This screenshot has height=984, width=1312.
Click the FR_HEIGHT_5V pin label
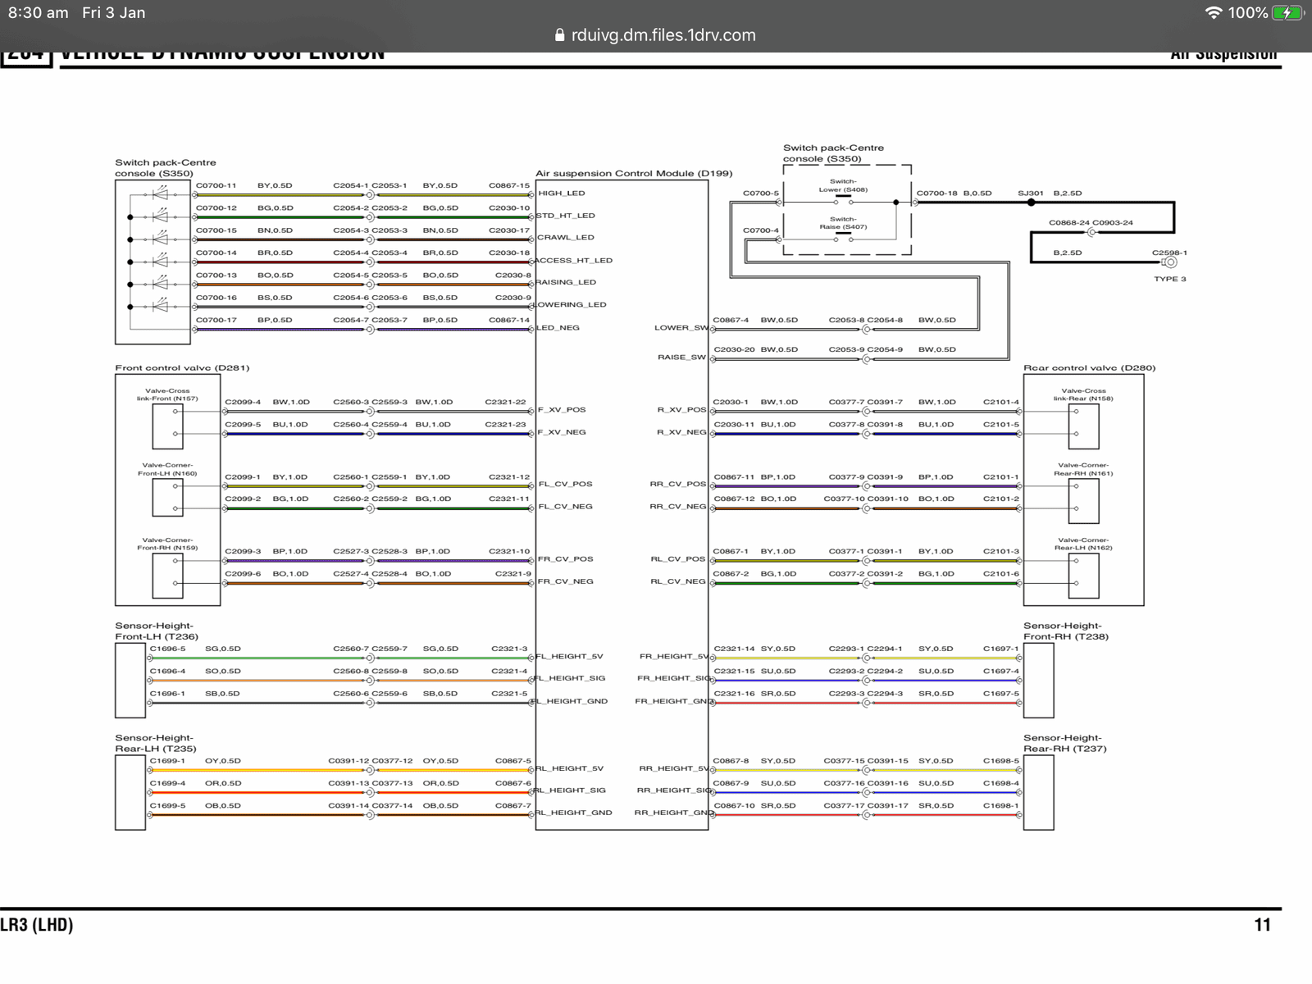(674, 657)
